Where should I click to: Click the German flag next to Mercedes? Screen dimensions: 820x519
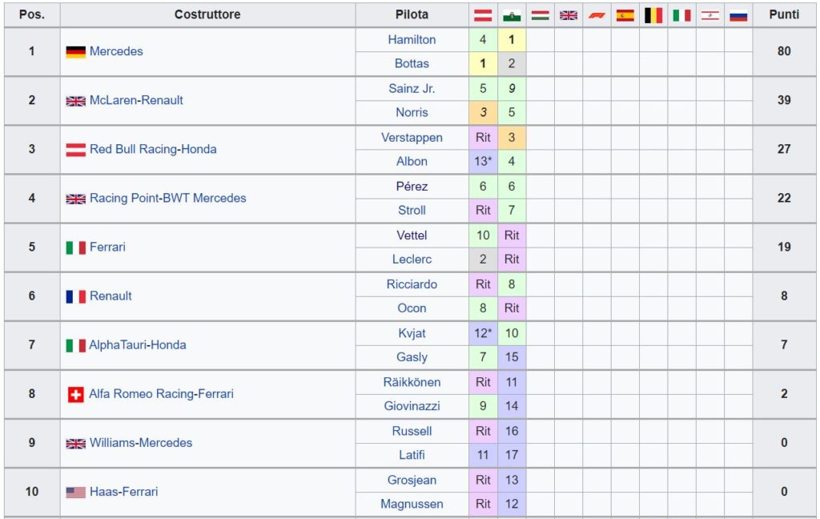click(x=76, y=52)
